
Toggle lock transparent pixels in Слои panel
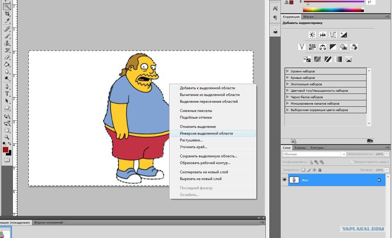(303, 170)
